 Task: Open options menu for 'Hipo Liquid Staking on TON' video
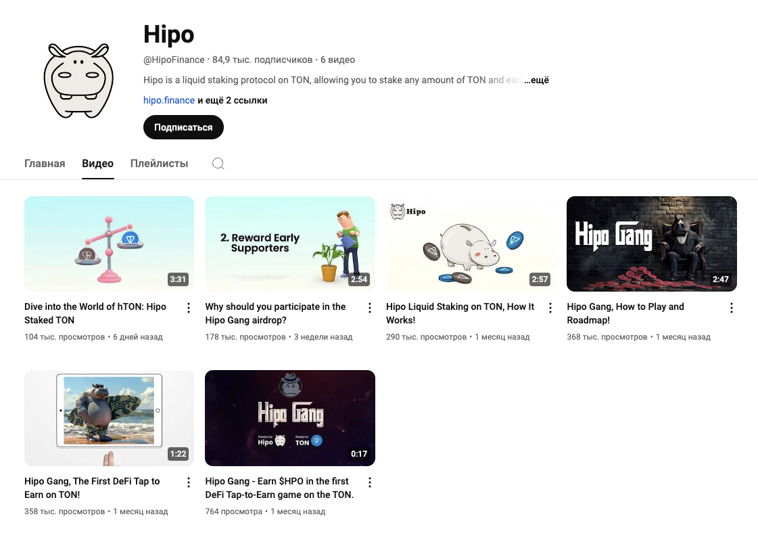[x=550, y=308]
